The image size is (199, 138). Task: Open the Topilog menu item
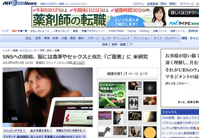click(x=132, y=31)
